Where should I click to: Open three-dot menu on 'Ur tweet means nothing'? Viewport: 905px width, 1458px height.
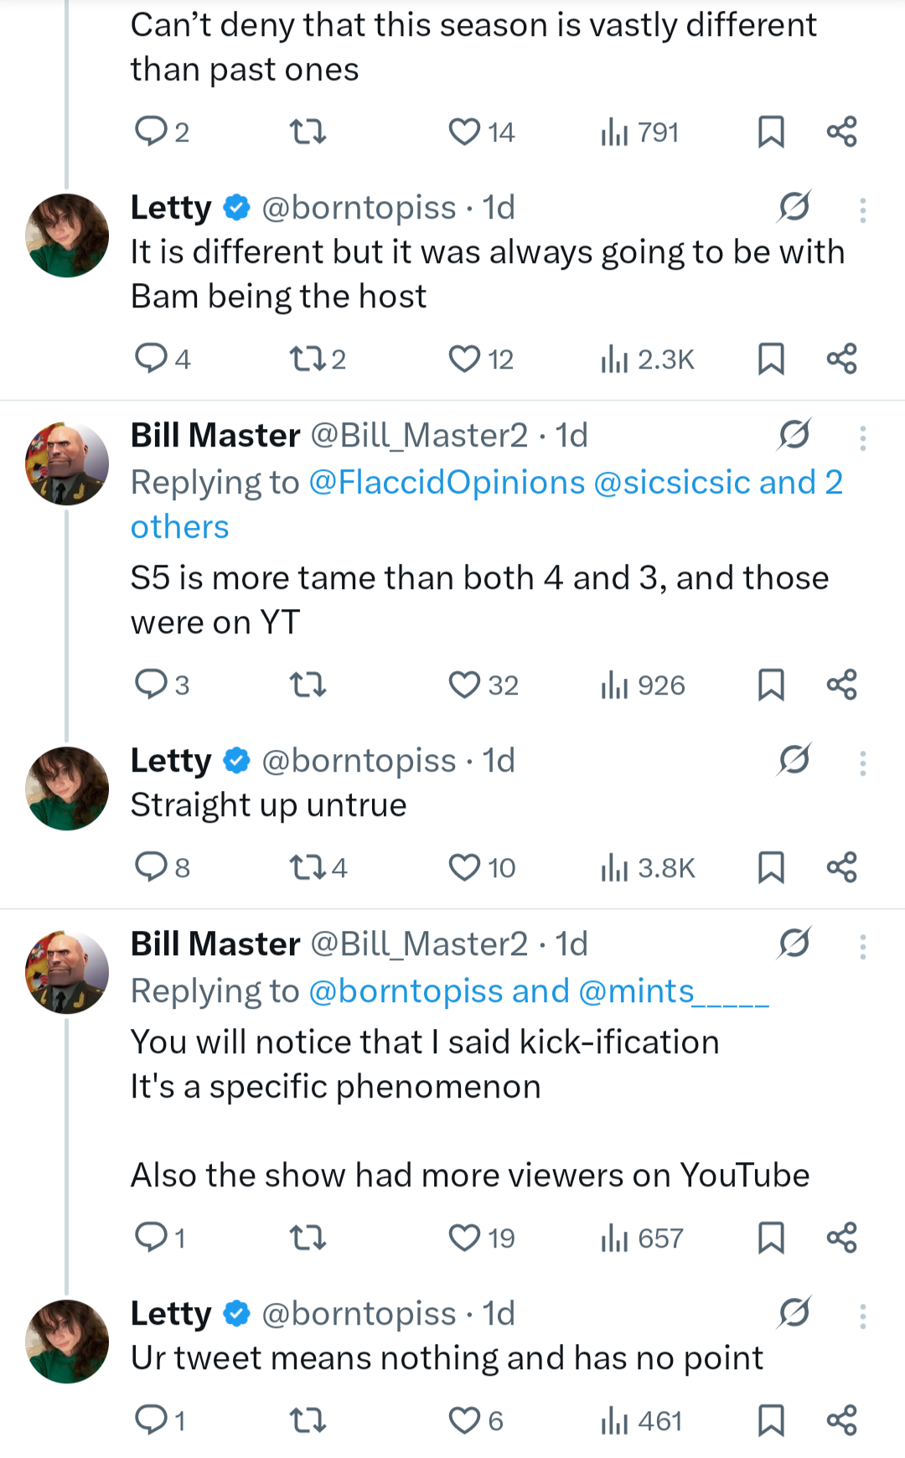coord(862,1316)
